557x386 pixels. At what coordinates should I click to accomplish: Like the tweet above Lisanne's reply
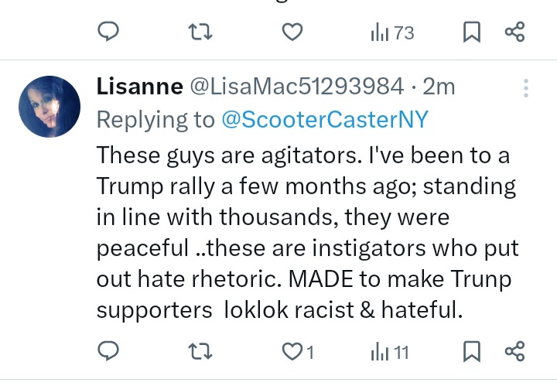(x=291, y=32)
